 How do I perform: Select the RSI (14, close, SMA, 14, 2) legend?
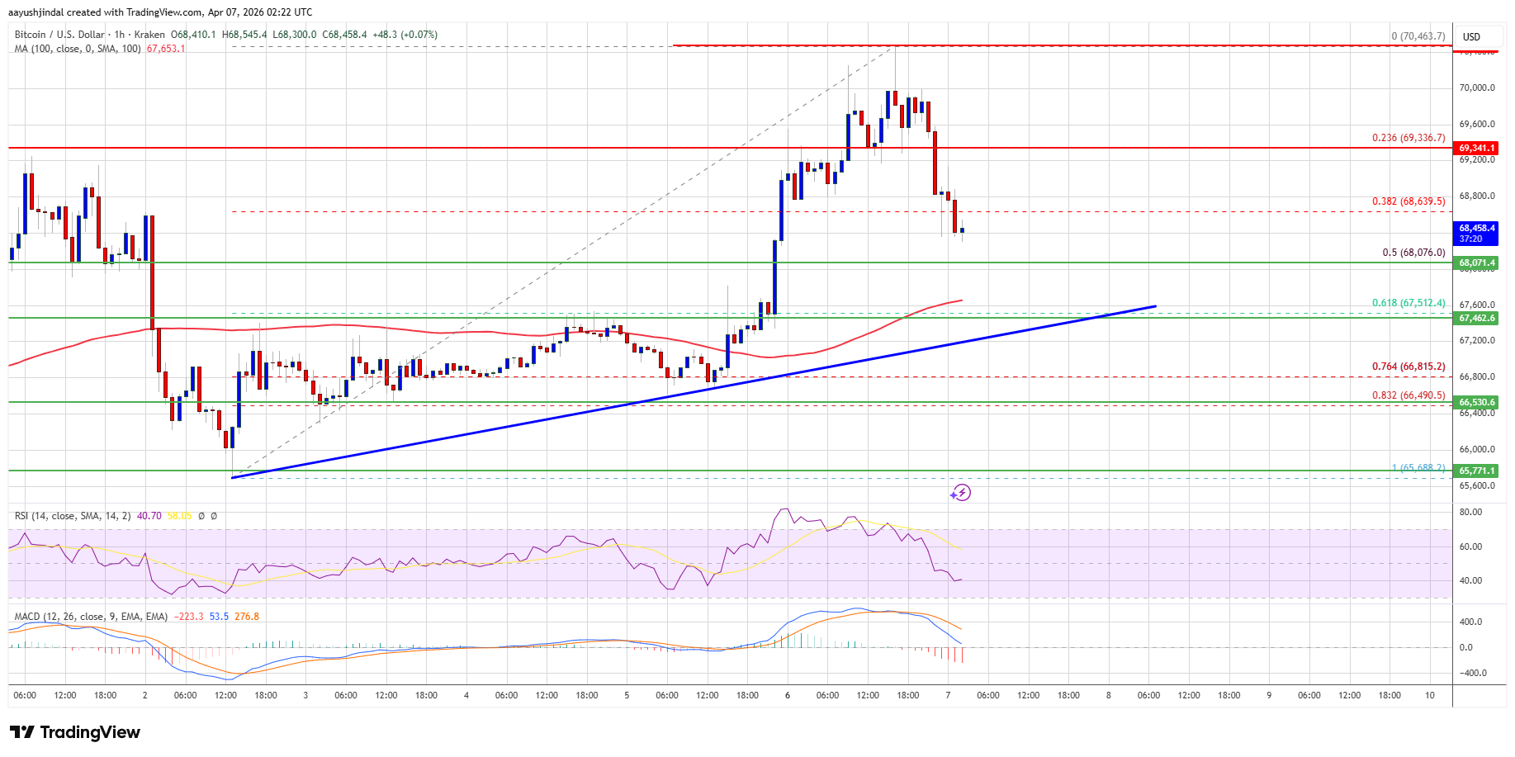click(x=73, y=516)
